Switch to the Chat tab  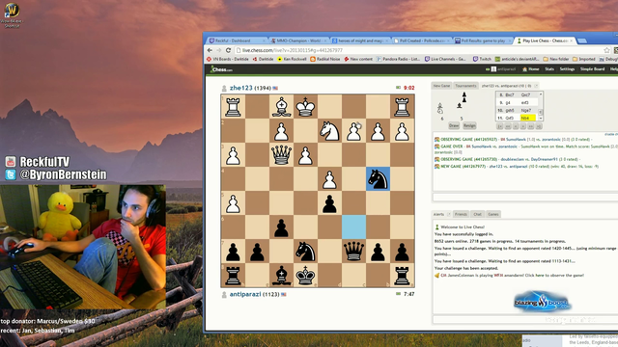[477, 214]
